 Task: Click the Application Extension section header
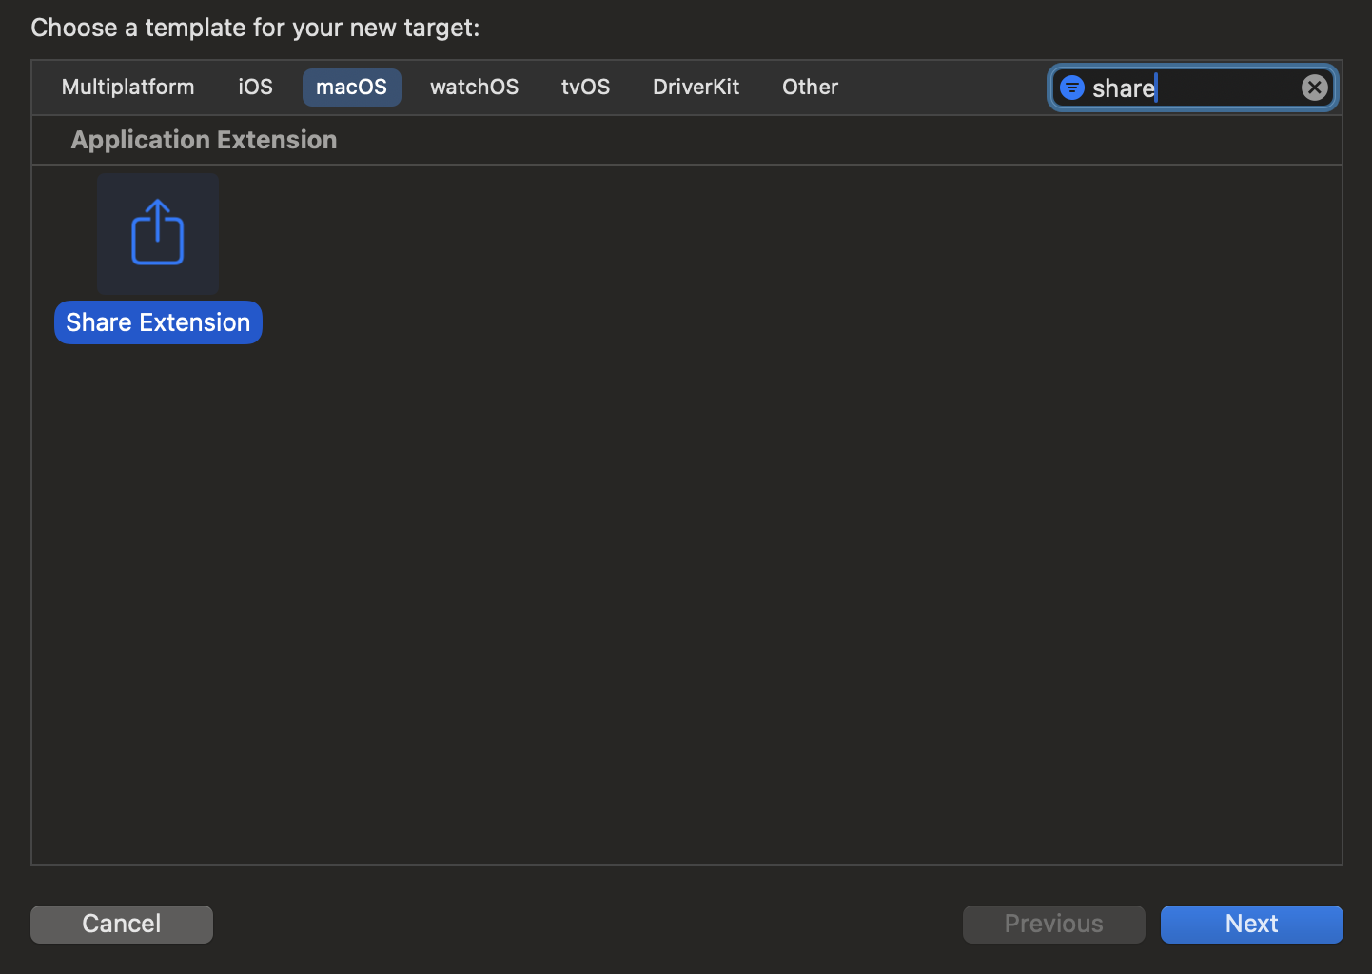[203, 139]
